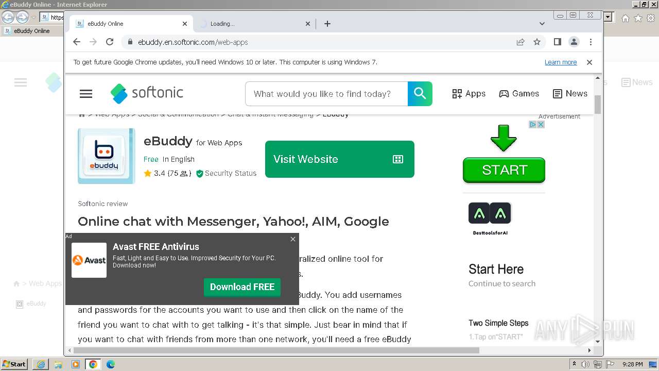Click the green START ad button
Image resolution: width=659 pixels, height=371 pixels.
pos(504,170)
